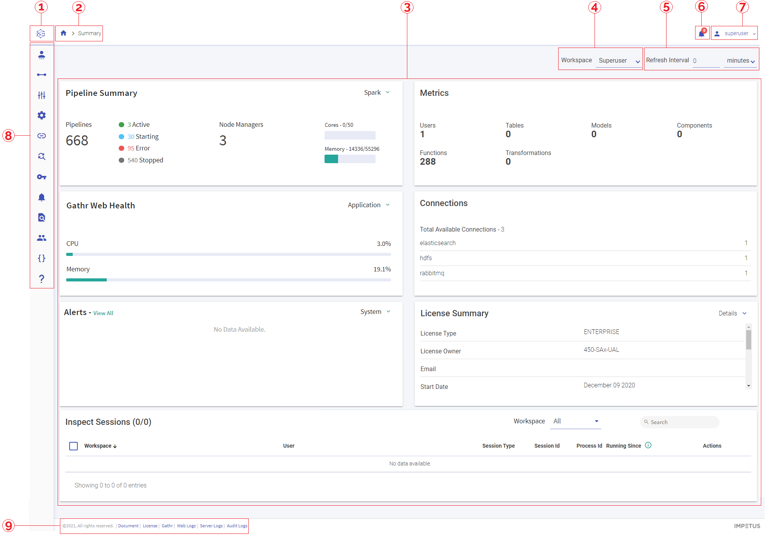Open sidebar tuning sliders icon
769x542 pixels.
click(42, 95)
